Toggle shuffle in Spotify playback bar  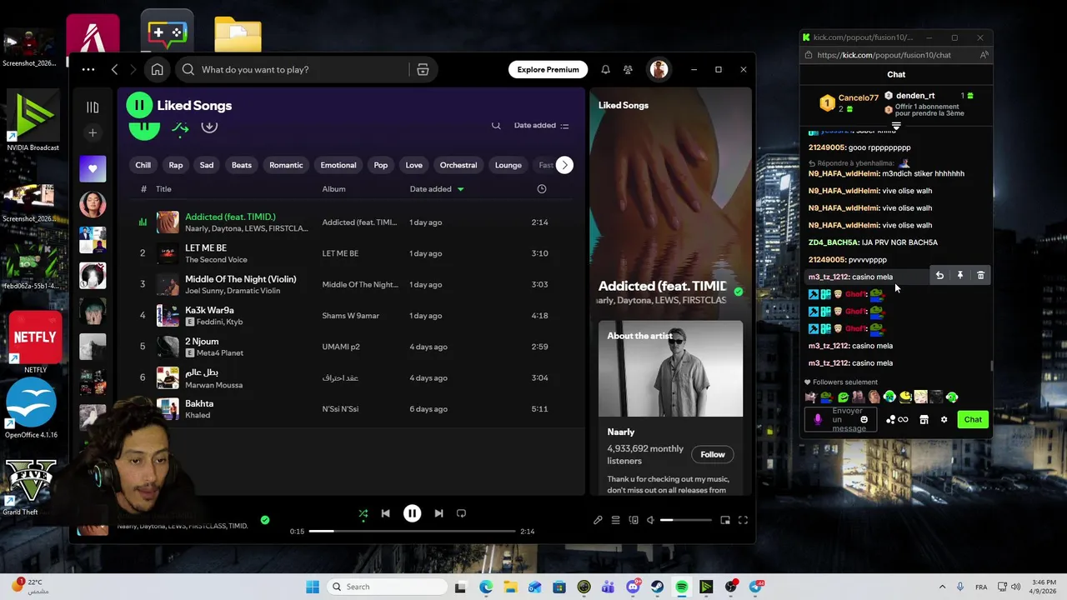(x=363, y=513)
